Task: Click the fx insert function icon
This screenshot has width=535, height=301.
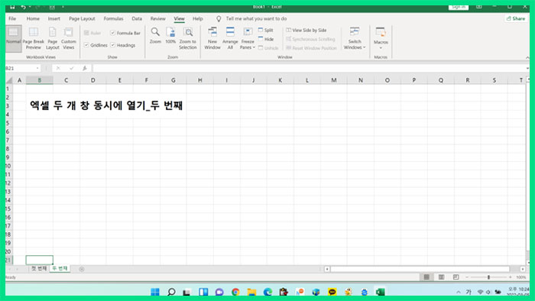Action: (85, 68)
